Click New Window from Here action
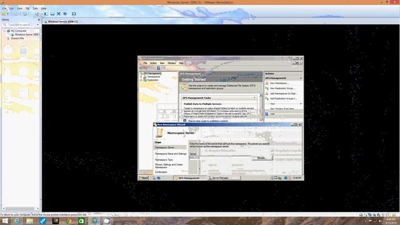The image size is (400, 225). tap(282, 109)
